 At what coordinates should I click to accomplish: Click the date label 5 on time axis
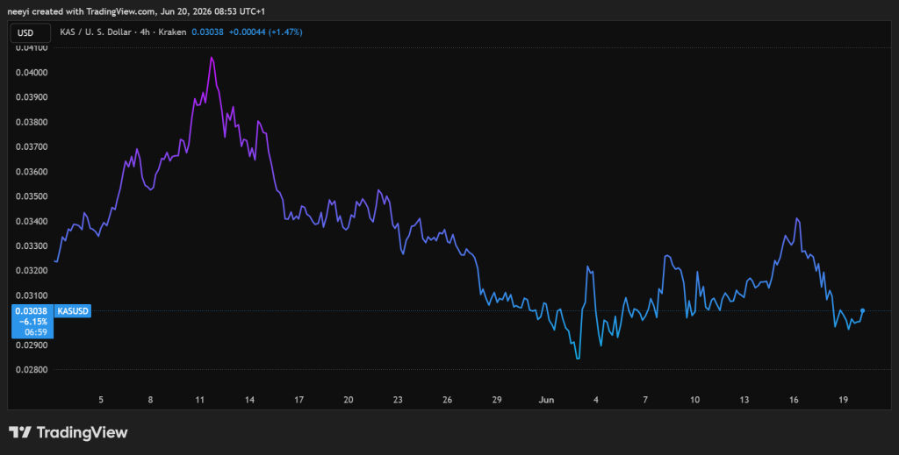[101, 400]
